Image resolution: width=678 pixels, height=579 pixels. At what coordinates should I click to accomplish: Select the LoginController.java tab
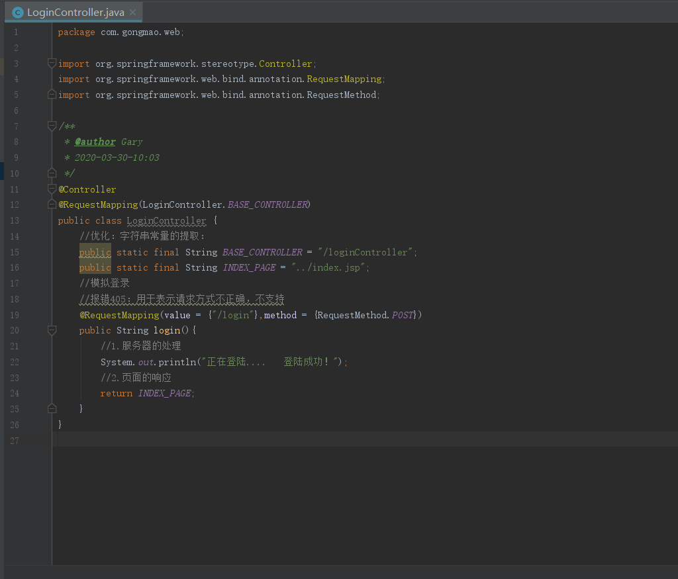pos(73,12)
